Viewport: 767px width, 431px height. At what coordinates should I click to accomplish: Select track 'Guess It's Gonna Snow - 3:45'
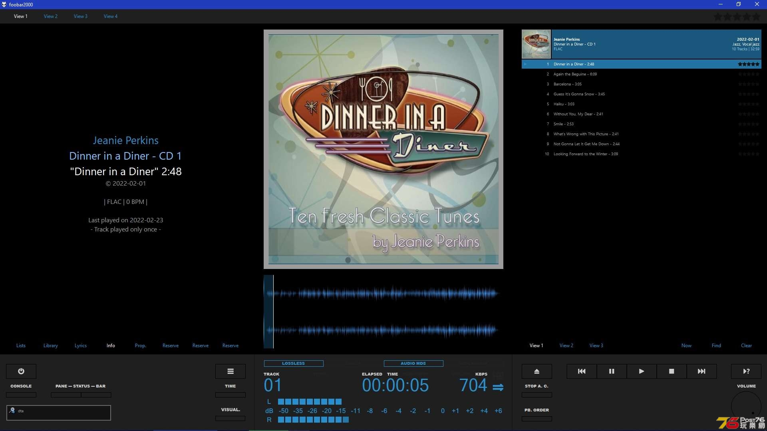(642, 94)
